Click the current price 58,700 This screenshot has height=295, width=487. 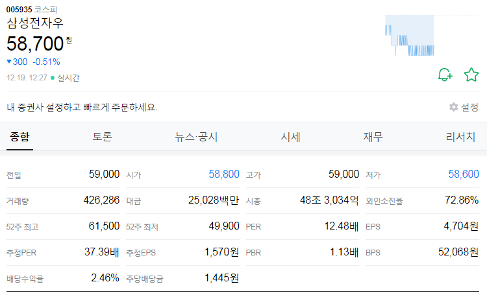pos(35,43)
